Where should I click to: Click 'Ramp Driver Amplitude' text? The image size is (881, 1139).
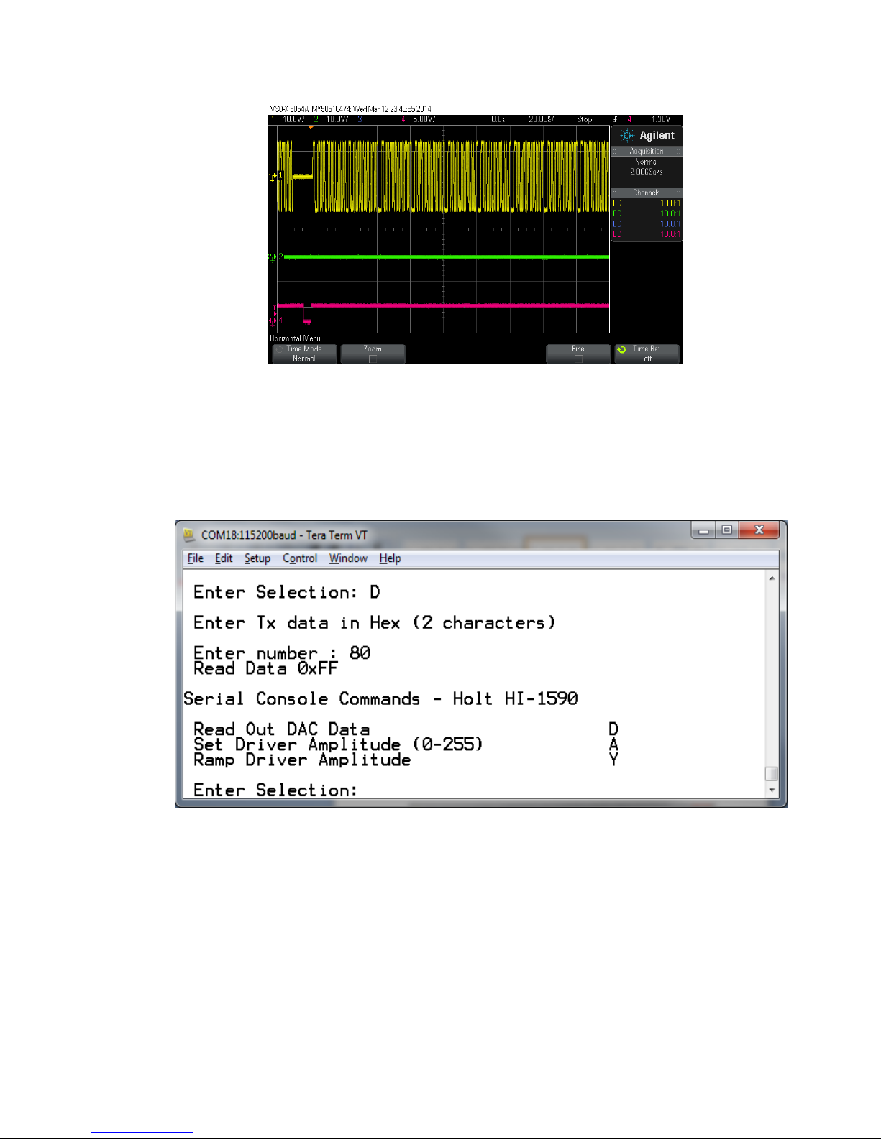click(x=302, y=760)
